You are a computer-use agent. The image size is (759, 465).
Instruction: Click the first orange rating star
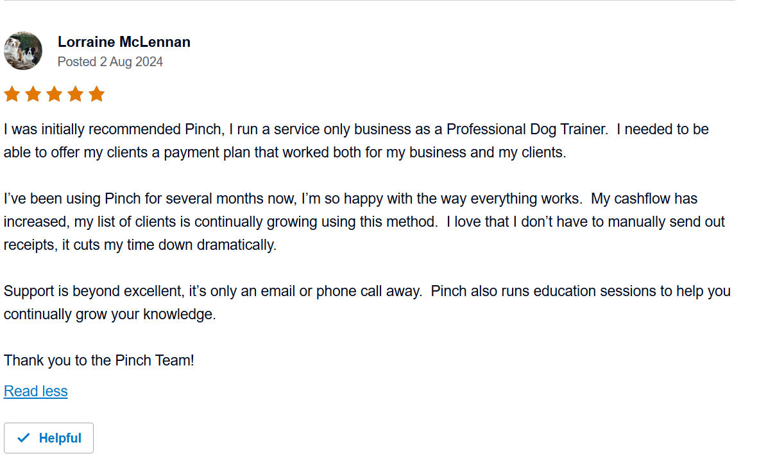pos(12,94)
